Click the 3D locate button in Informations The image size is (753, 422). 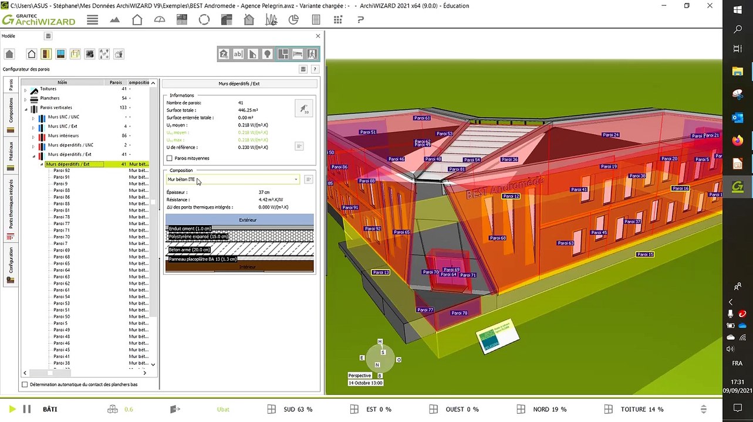pyautogui.click(x=303, y=108)
